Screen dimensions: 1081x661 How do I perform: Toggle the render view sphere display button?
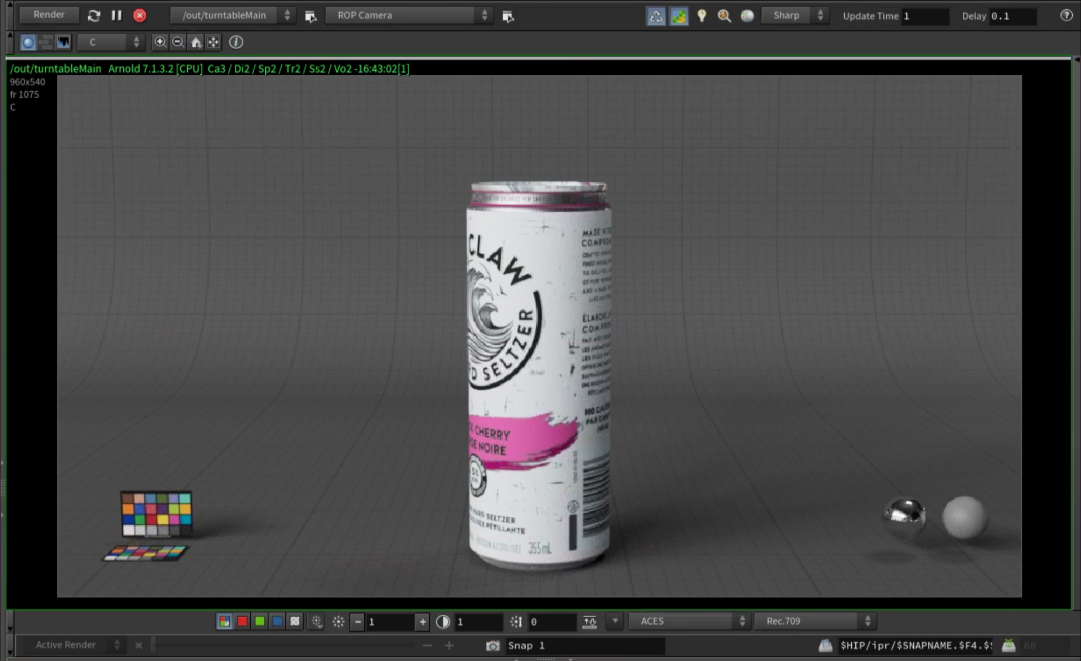(x=27, y=42)
